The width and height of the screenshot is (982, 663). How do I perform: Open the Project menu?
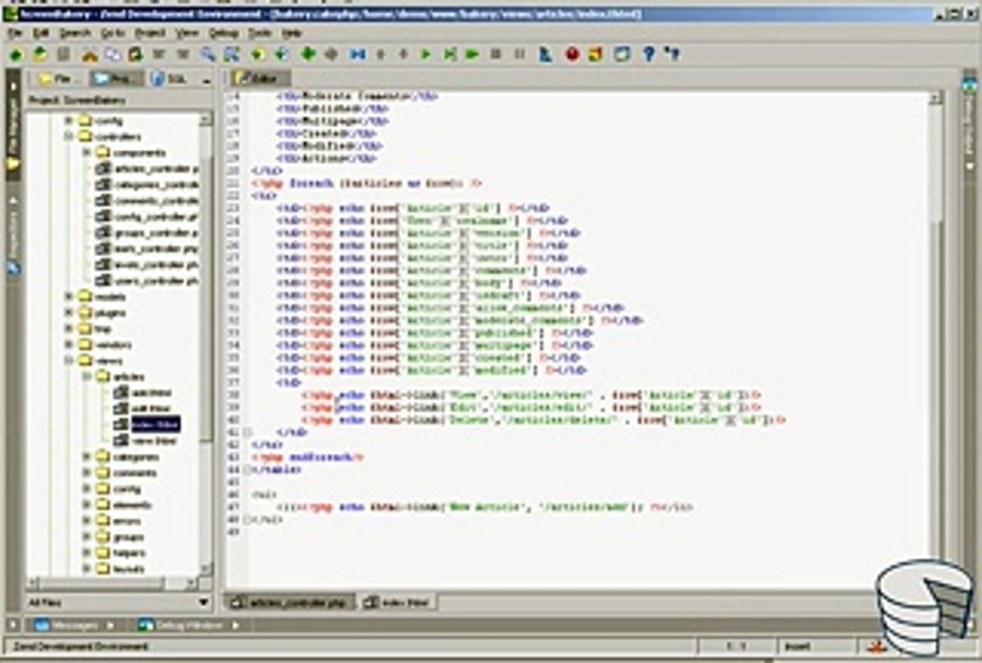150,33
